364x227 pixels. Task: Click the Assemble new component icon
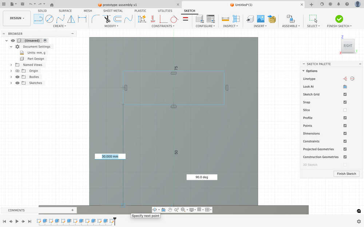click(x=290, y=19)
